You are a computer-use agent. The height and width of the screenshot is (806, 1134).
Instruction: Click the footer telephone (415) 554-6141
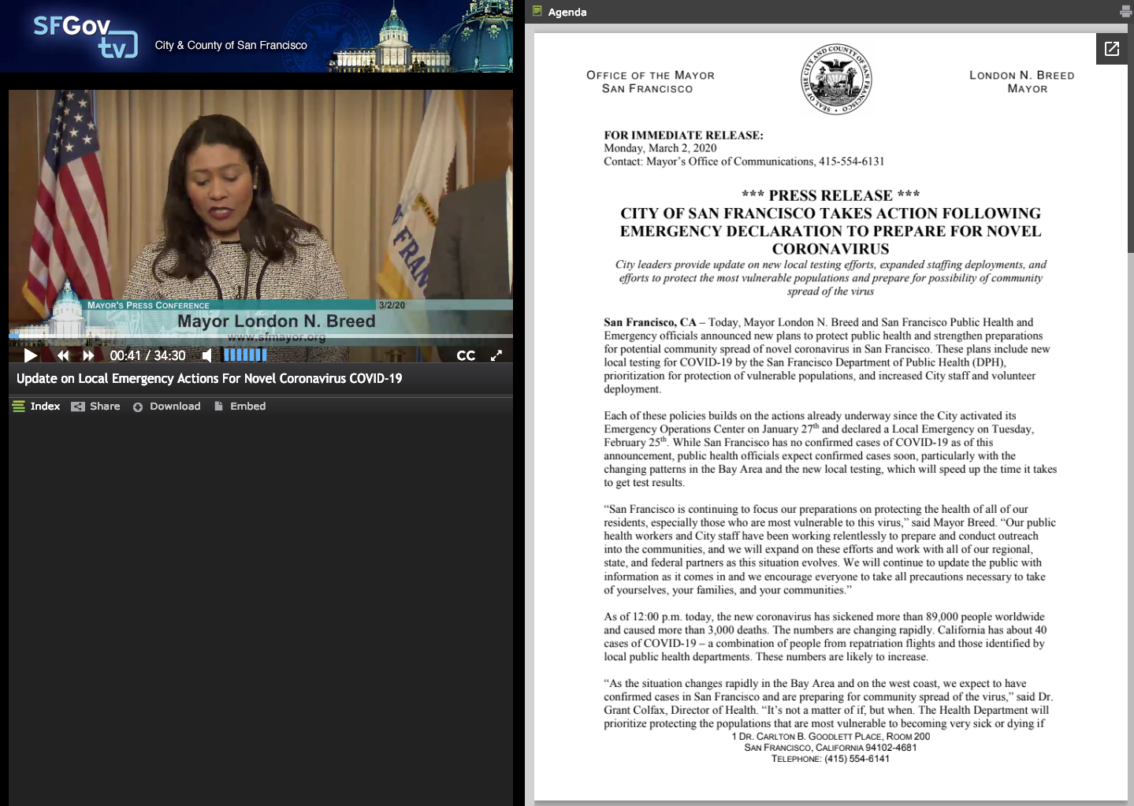click(x=831, y=759)
